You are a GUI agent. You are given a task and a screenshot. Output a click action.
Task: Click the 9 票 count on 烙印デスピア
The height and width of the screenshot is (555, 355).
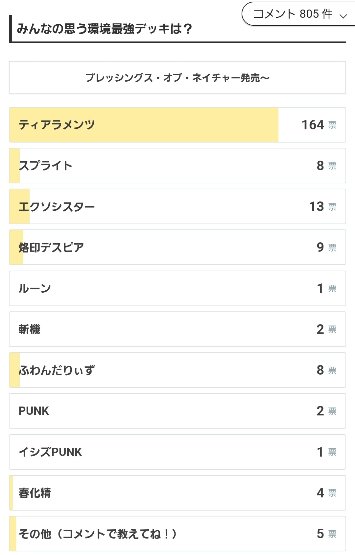(x=326, y=247)
